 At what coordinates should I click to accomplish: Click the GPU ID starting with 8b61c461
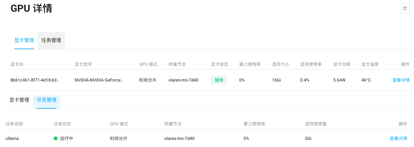click(35, 80)
